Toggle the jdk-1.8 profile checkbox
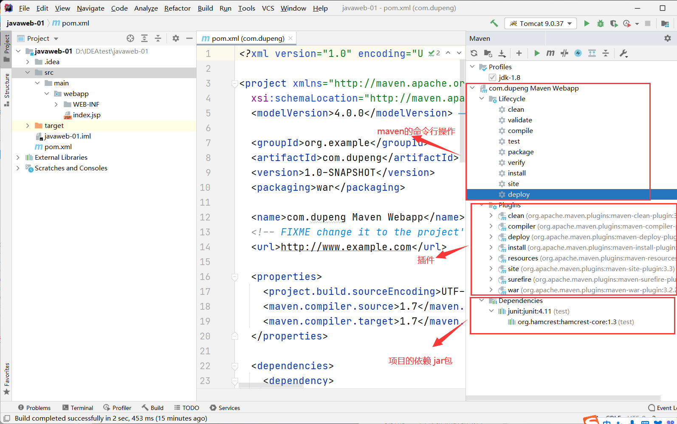The image size is (677, 424). click(493, 77)
